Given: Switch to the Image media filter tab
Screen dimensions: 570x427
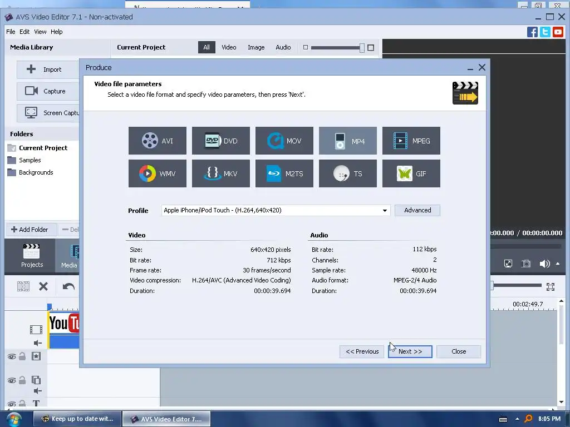Looking at the screenshot, I should [256, 47].
